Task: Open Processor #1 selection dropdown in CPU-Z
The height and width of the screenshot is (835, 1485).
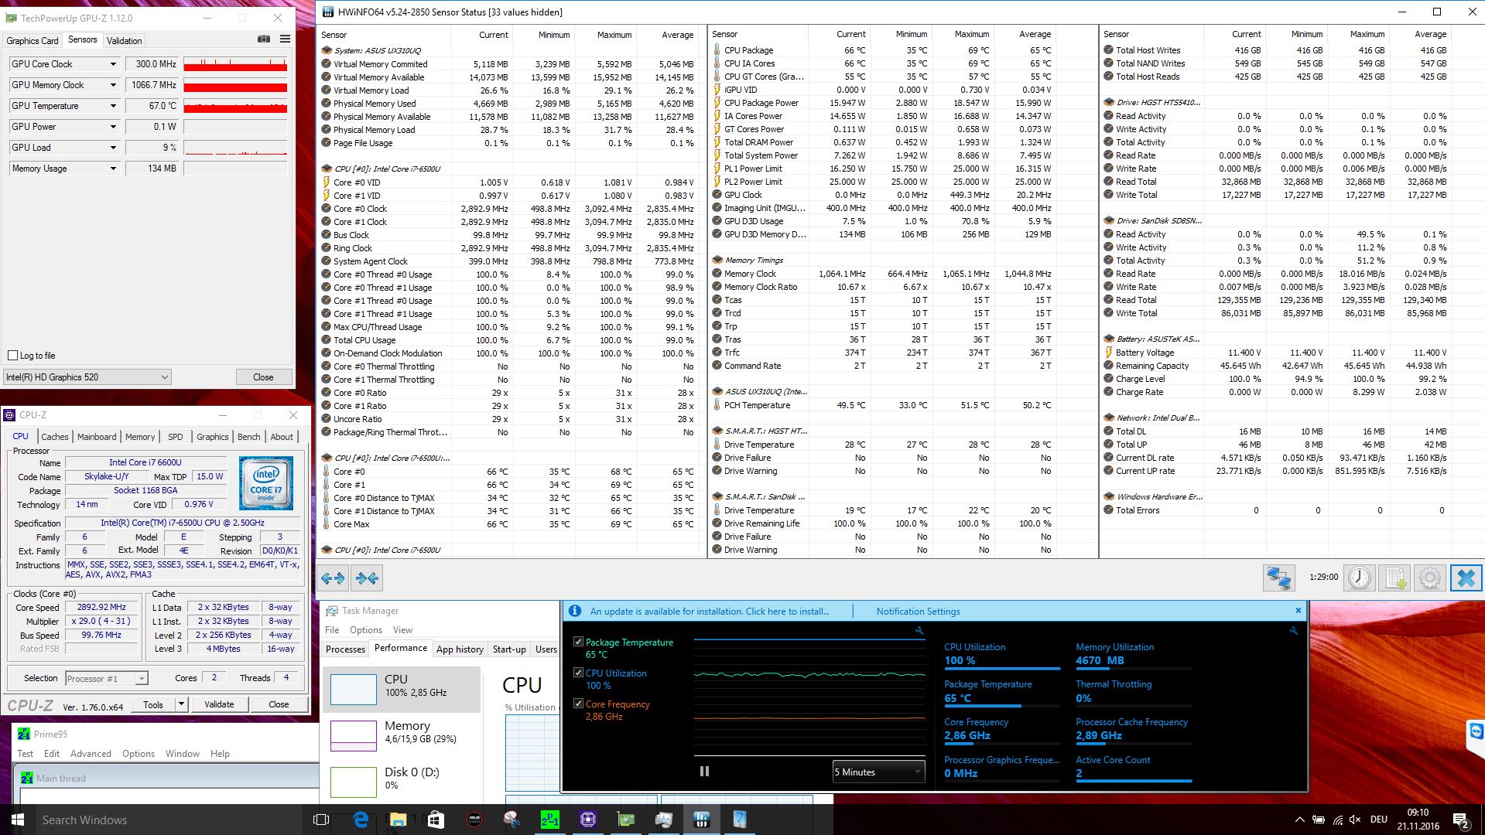Action: coord(107,679)
